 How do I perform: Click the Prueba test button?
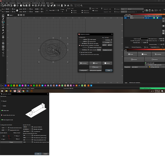(x=11, y=142)
